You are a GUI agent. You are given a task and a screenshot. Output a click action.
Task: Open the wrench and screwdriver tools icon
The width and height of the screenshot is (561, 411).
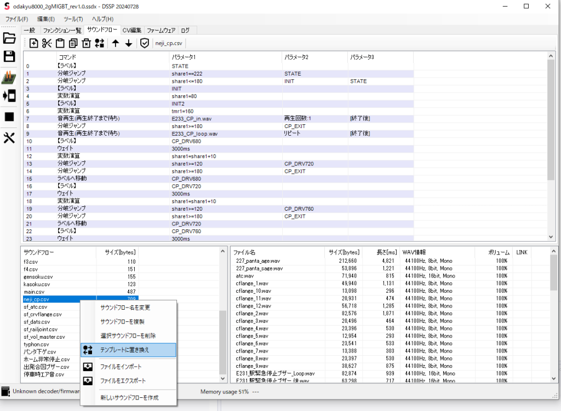(9, 137)
